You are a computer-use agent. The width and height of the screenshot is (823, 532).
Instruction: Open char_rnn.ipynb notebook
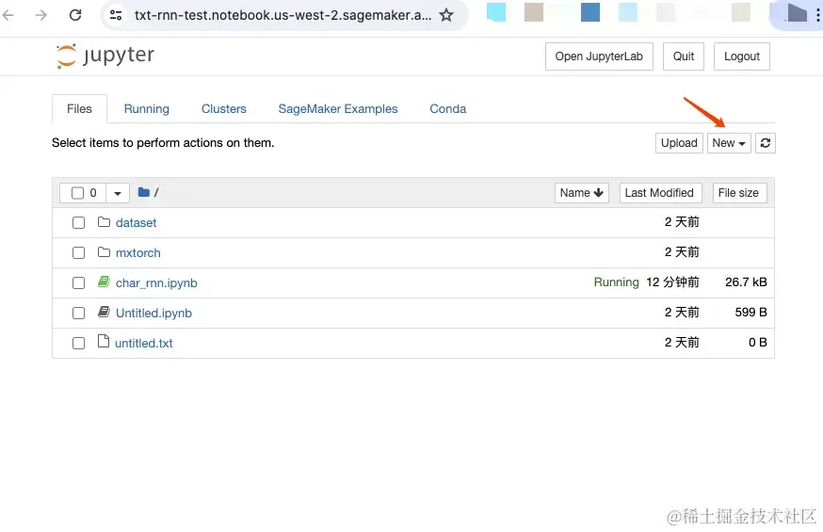click(156, 282)
